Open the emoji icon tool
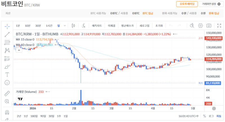 7,83
